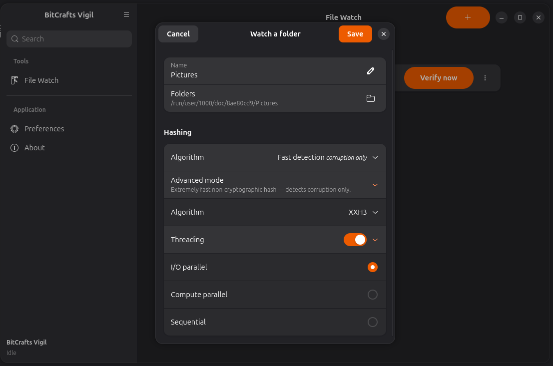Close the Watch a folder dialog
The height and width of the screenshot is (366, 553).
(383, 34)
